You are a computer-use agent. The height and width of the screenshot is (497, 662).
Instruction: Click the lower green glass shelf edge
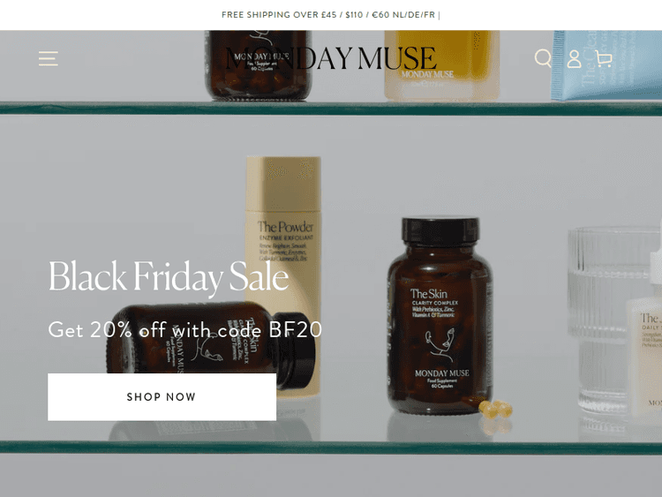331,448
